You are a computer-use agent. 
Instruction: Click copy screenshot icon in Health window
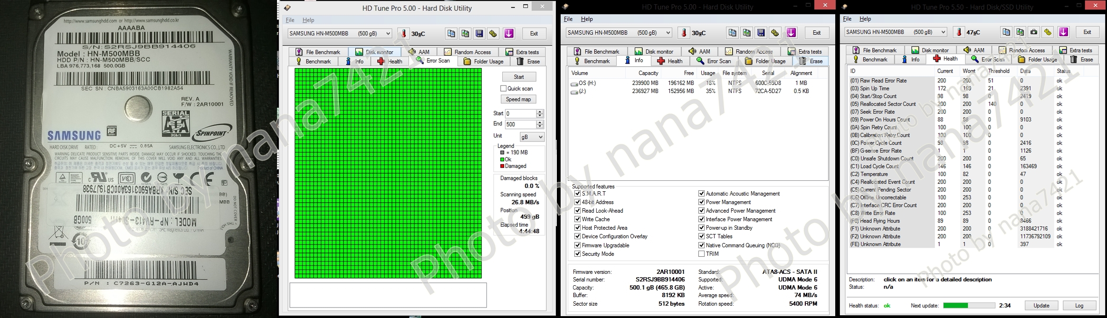pyautogui.click(x=1020, y=32)
